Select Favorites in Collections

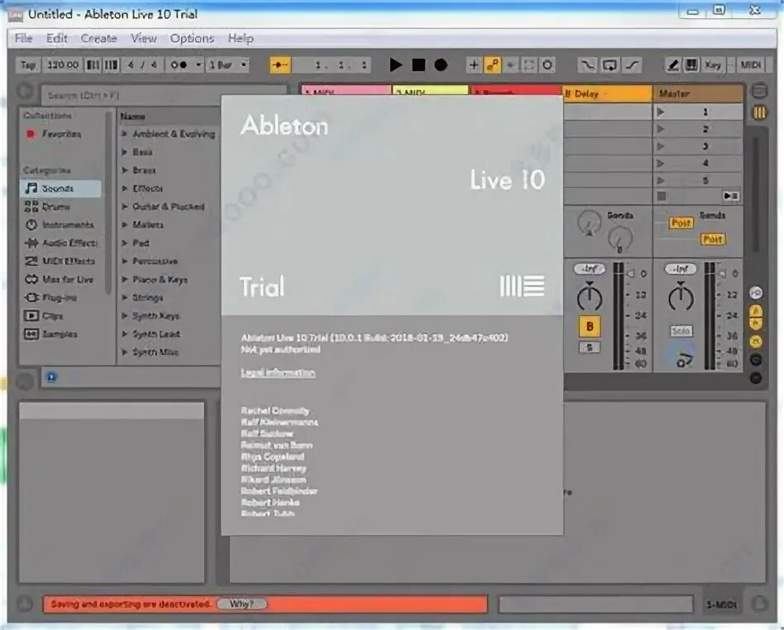61,134
